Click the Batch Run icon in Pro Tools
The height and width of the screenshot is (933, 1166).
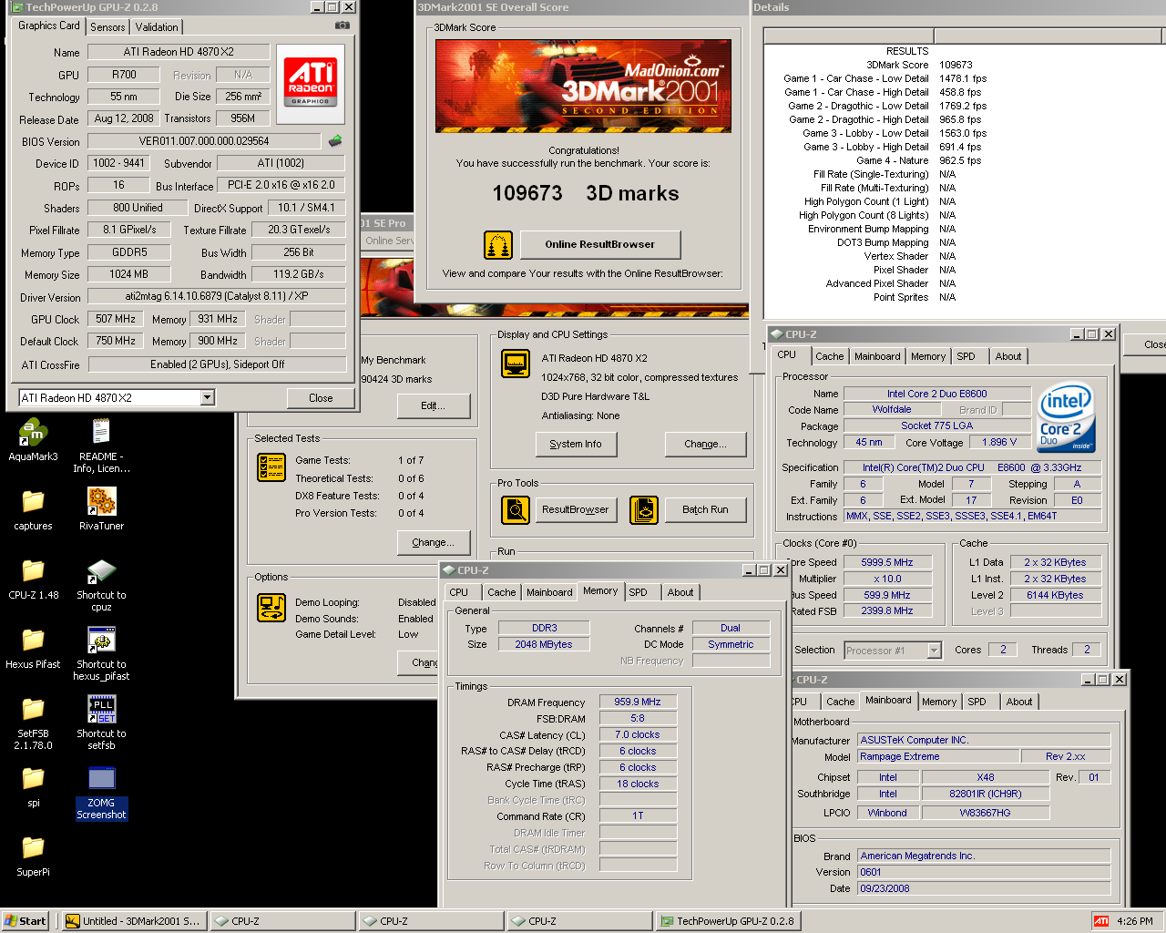click(644, 509)
